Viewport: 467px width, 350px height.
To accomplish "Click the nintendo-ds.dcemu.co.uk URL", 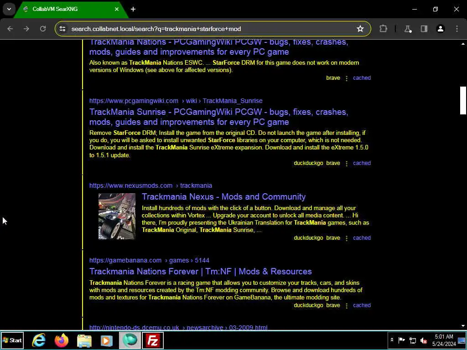I will pyautogui.click(x=178, y=327).
